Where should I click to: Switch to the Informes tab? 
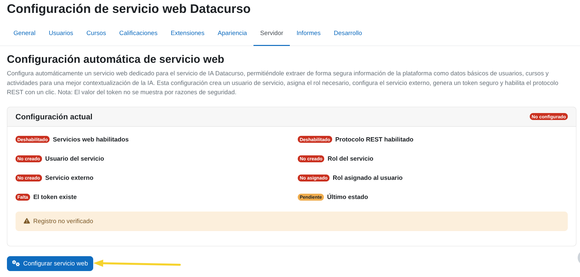pyautogui.click(x=308, y=33)
